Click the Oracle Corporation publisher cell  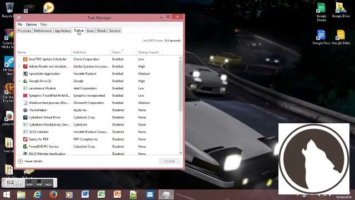(x=87, y=59)
